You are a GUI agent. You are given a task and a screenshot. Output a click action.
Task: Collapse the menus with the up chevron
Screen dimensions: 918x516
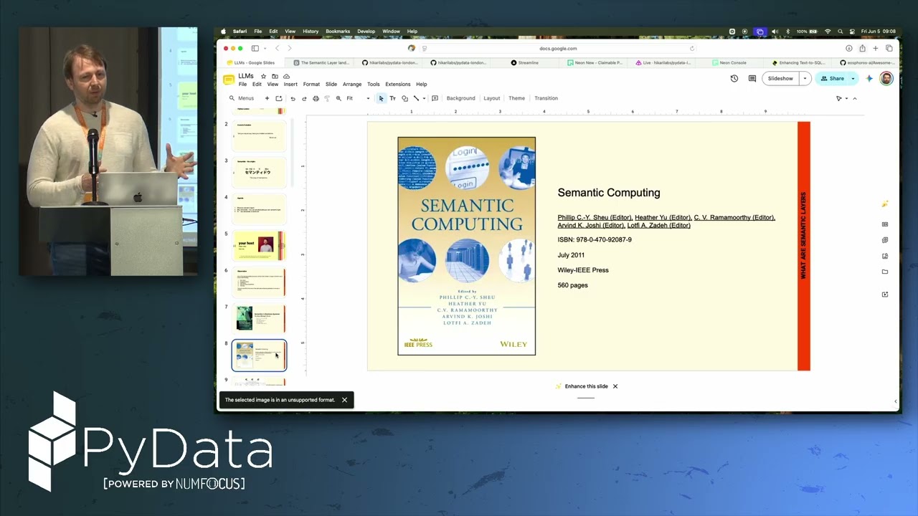coord(855,98)
